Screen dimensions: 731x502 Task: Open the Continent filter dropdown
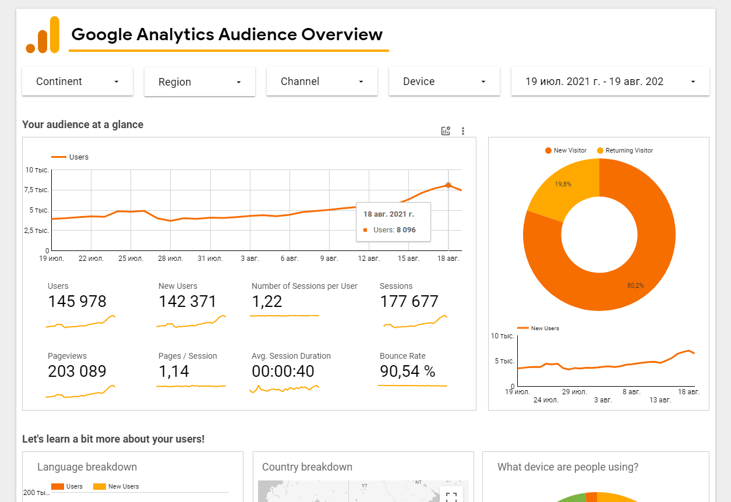click(x=77, y=82)
